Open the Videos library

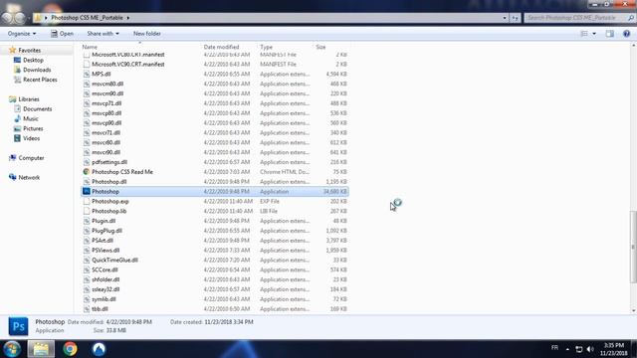pos(31,138)
